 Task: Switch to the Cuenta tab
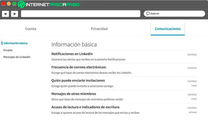[31, 29]
